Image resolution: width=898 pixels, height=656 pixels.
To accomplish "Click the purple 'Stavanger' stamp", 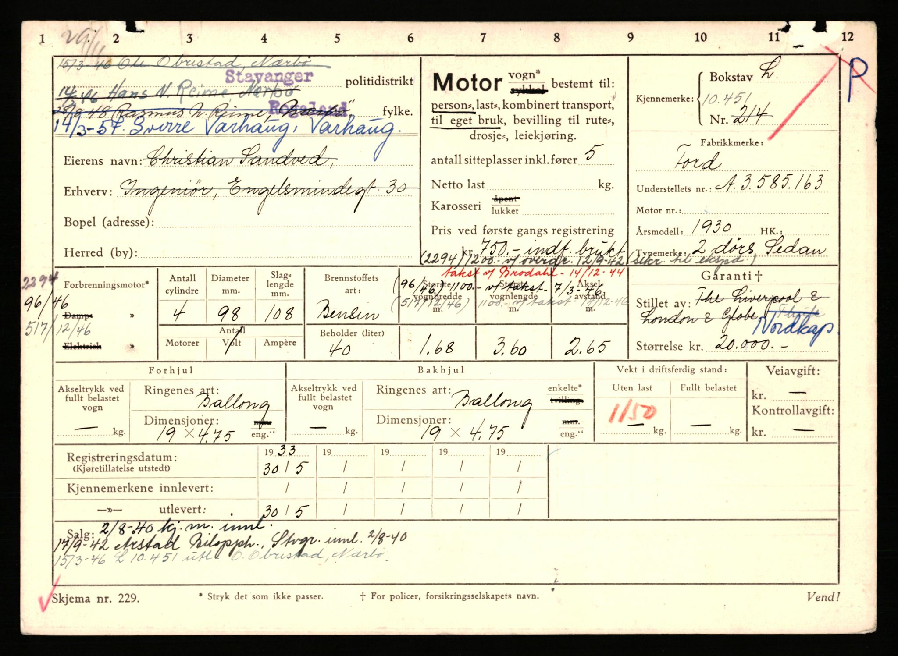I will pos(269,77).
